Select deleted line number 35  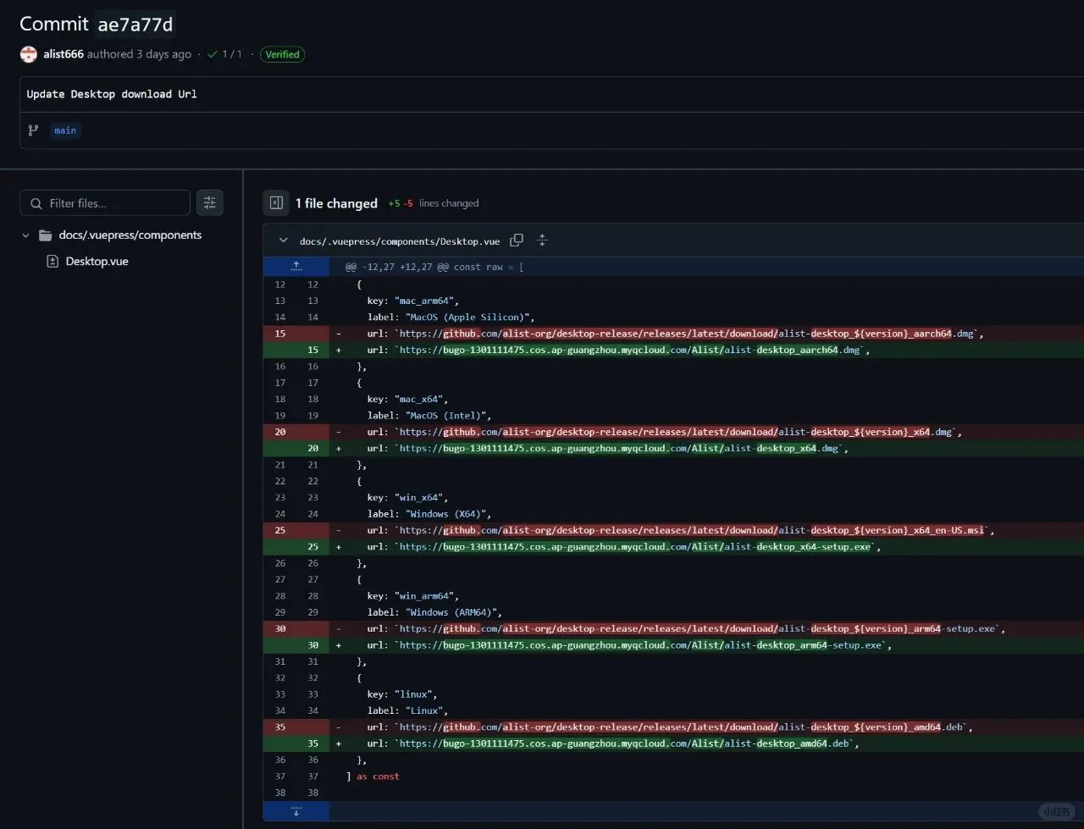point(280,727)
